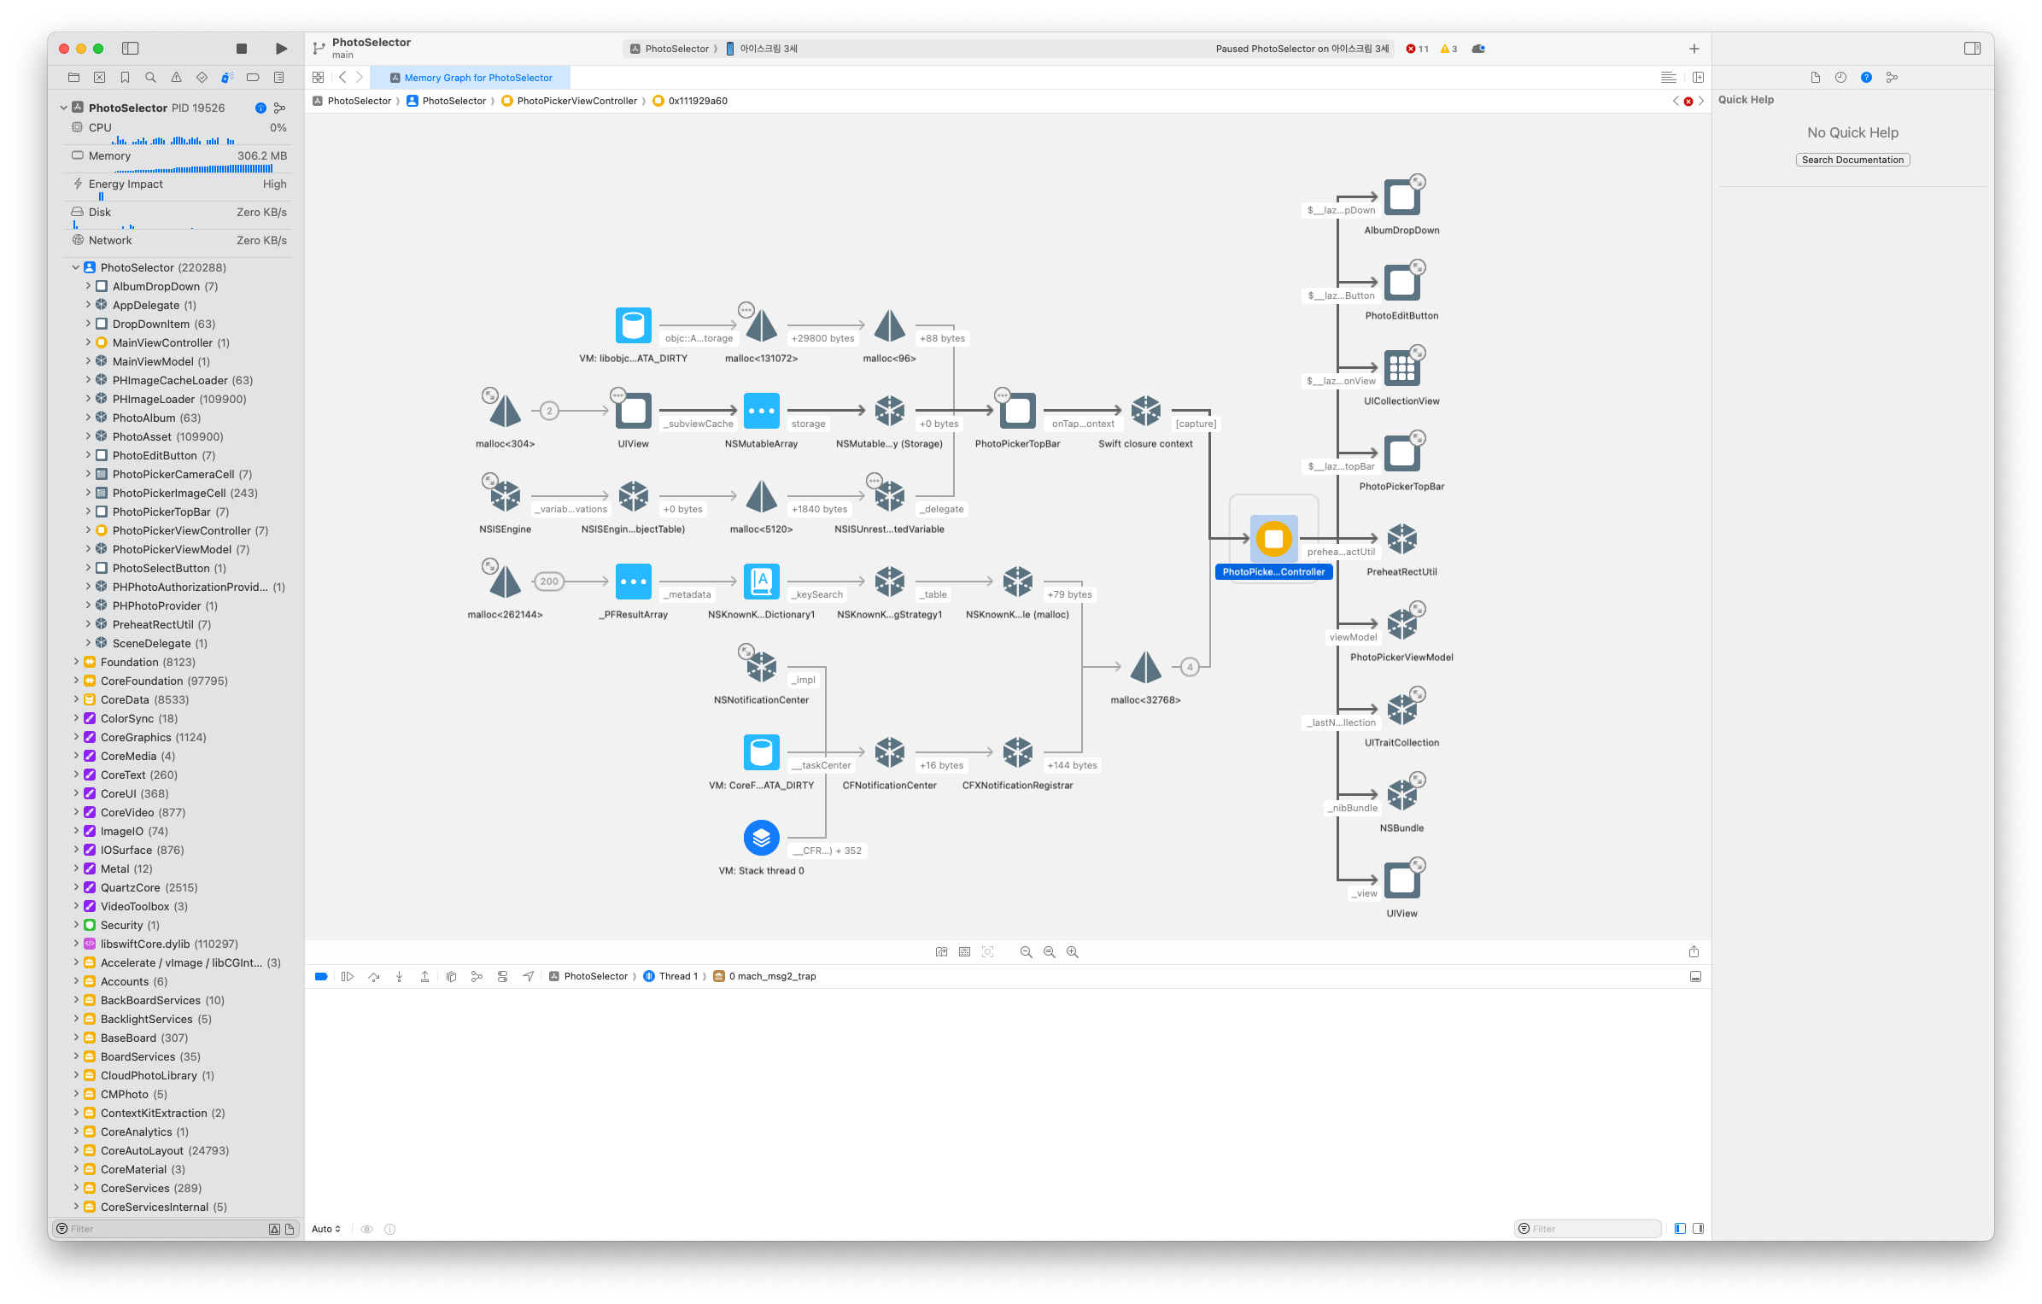The image size is (2042, 1304).
Task: Toggle the breakpoints activation button
Action: click(x=321, y=976)
